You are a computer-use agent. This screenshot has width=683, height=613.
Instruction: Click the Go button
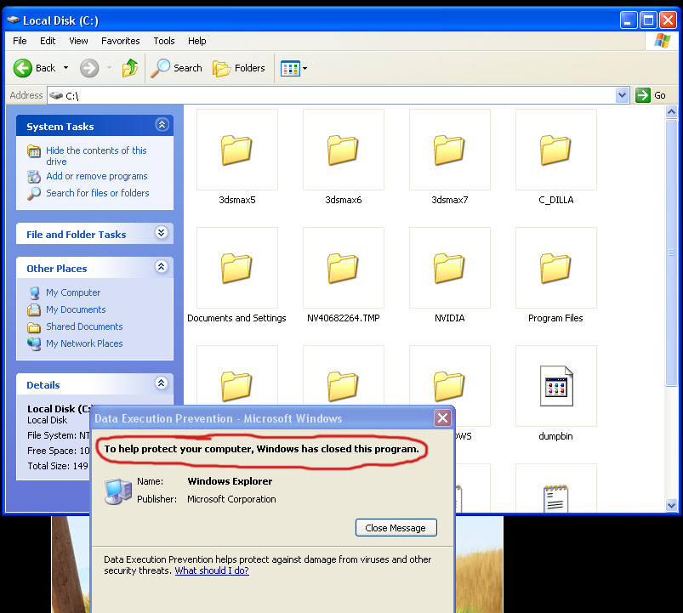[x=651, y=95]
